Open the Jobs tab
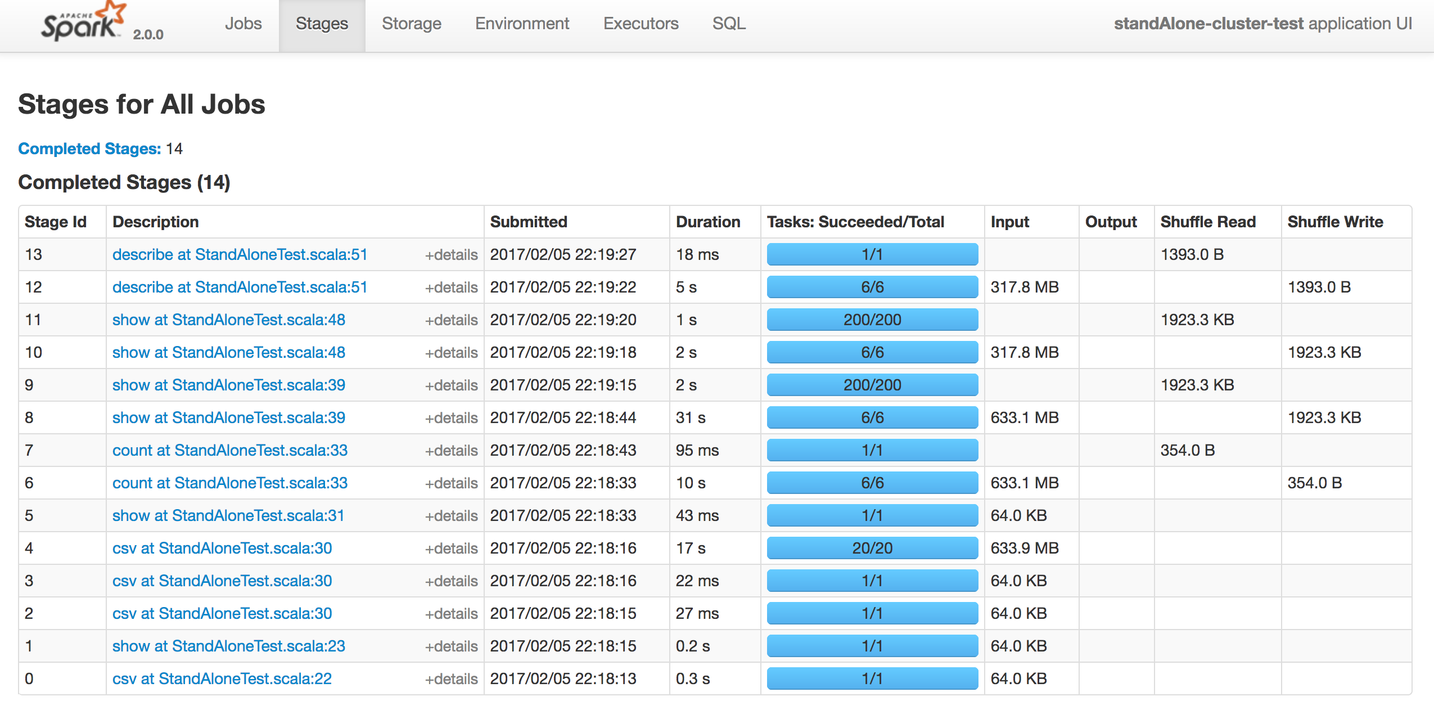This screenshot has height=710, width=1434. [243, 24]
